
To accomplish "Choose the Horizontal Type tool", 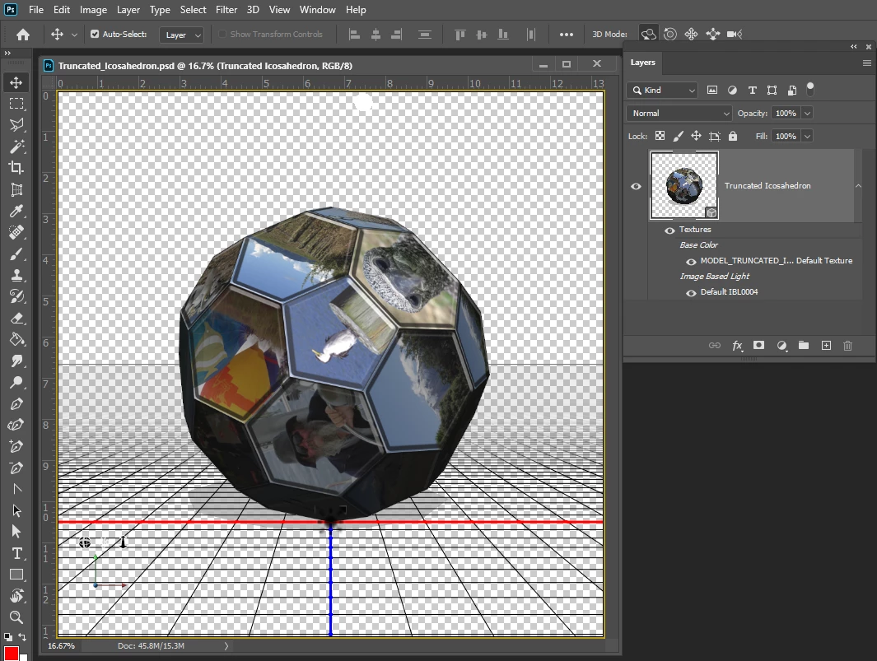I will click(16, 553).
